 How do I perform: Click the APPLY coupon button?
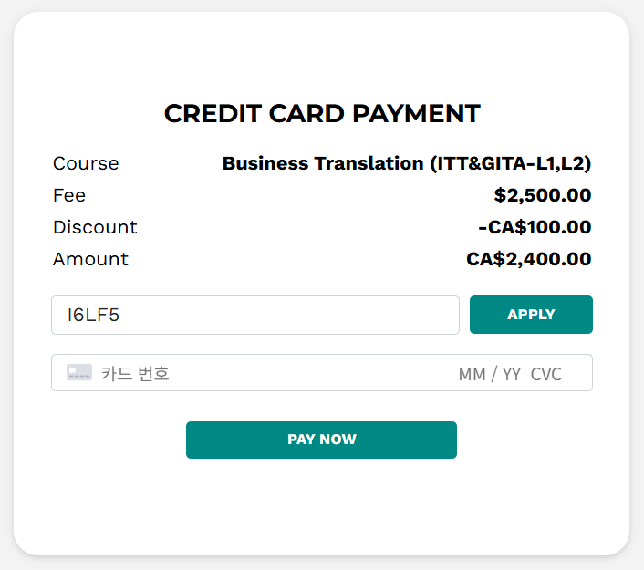tap(531, 315)
